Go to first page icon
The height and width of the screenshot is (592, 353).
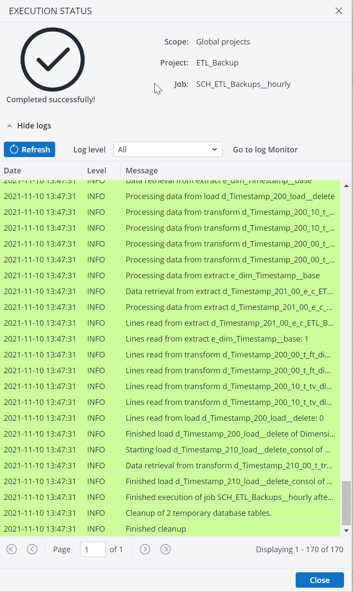click(12, 549)
